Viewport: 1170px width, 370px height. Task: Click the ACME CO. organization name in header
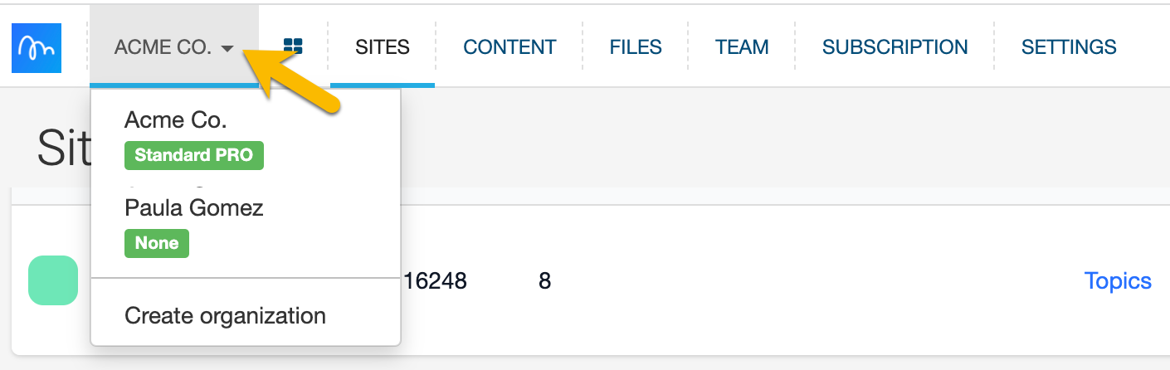pos(163,47)
